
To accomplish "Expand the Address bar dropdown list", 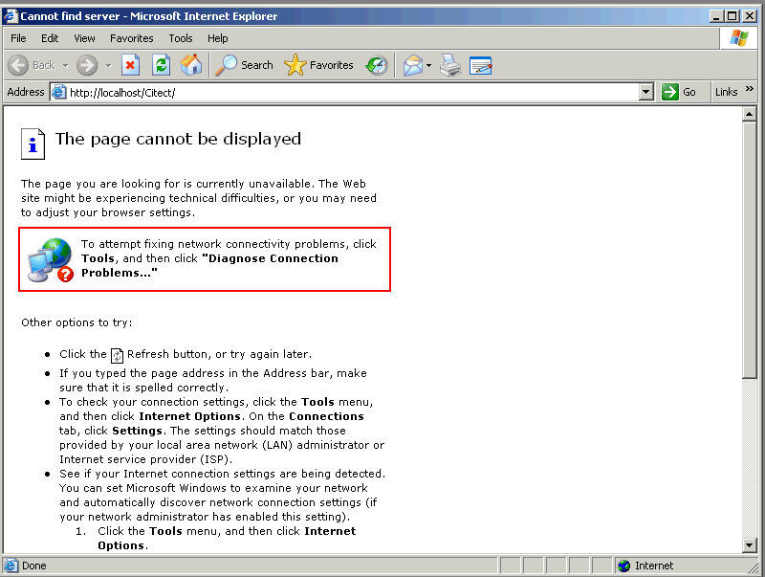I will [646, 92].
